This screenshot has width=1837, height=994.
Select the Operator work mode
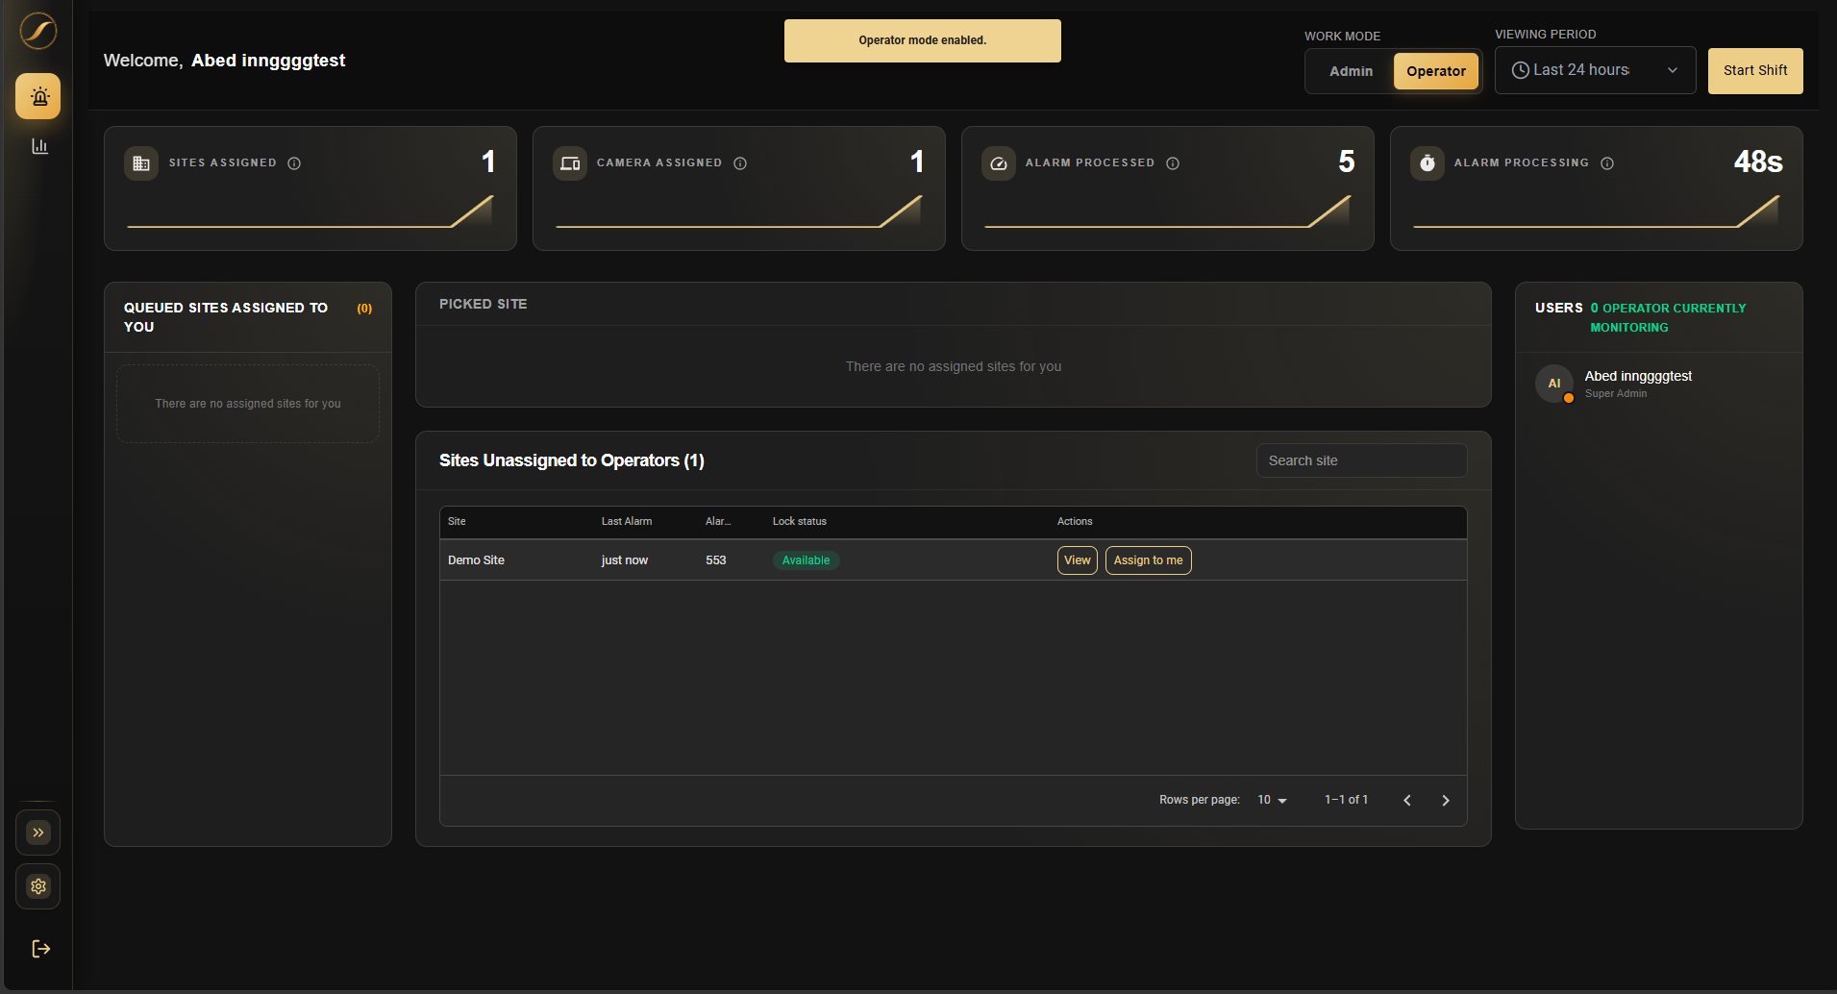click(x=1436, y=71)
